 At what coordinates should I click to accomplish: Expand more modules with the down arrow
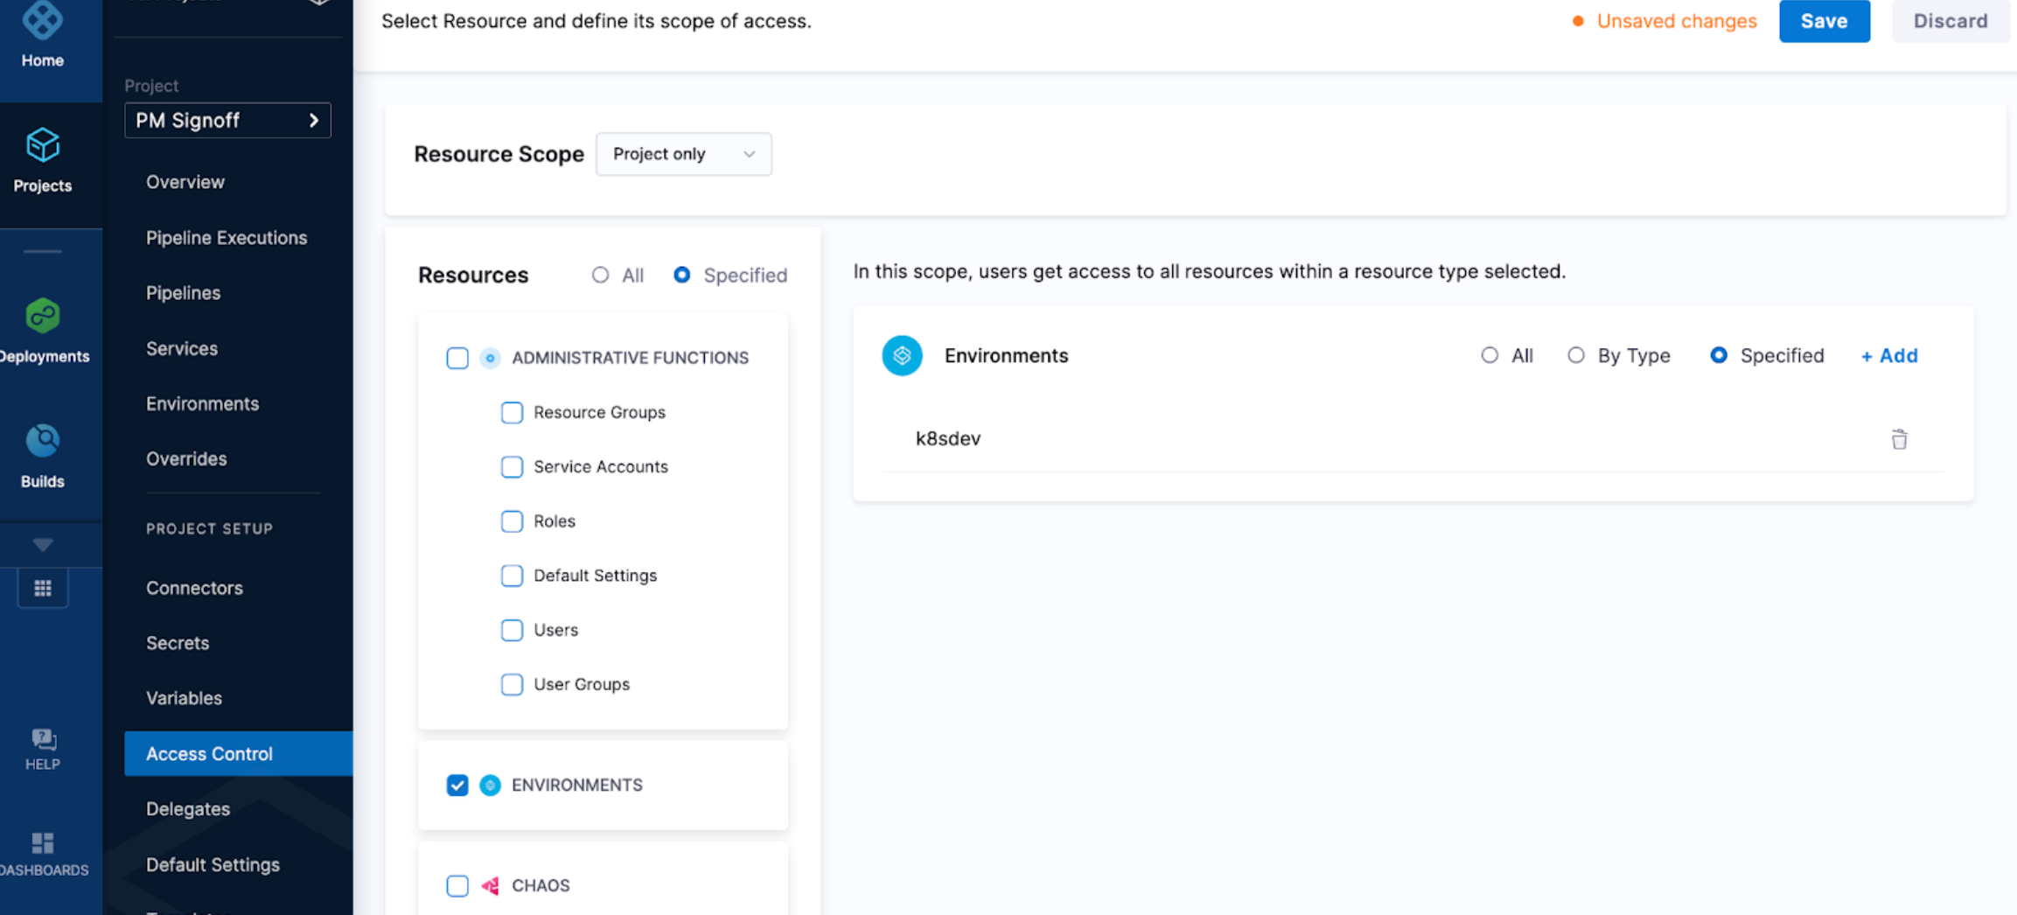(42, 545)
